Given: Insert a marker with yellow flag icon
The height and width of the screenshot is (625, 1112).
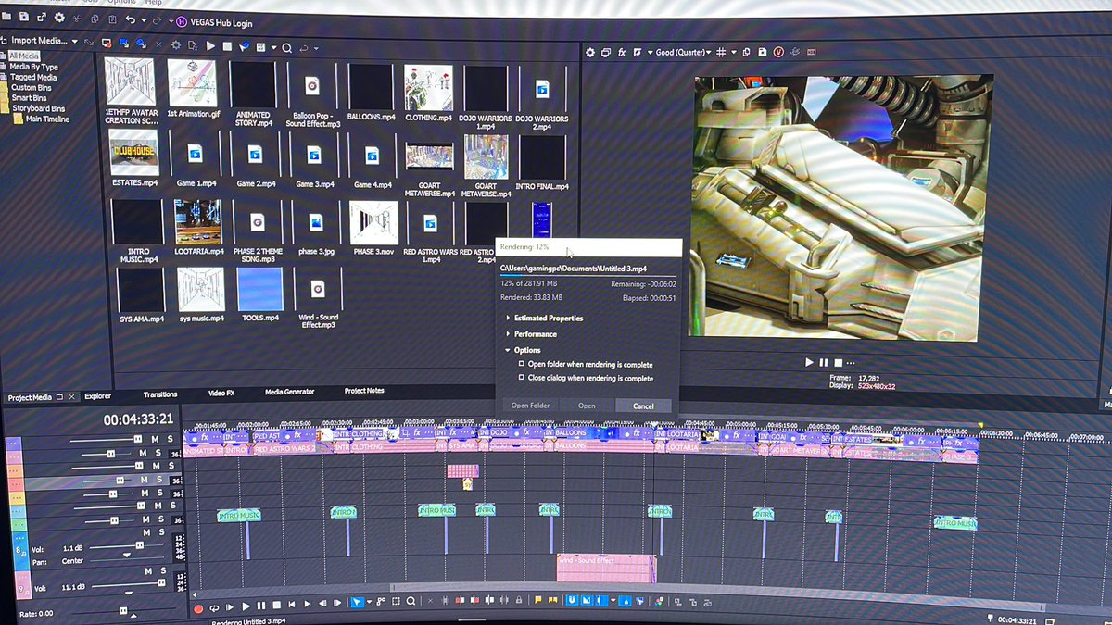Looking at the screenshot, I should (537, 599).
